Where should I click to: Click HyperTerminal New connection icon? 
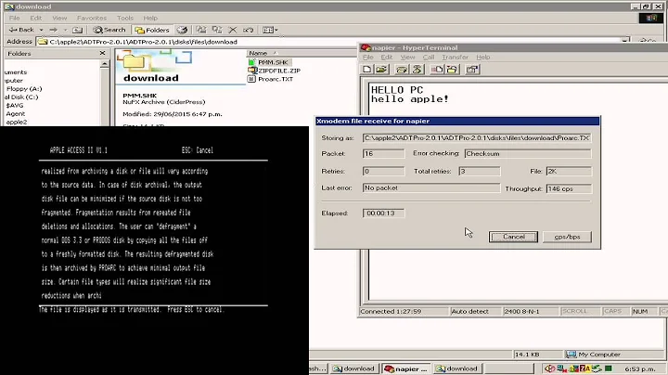pos(367,70)
